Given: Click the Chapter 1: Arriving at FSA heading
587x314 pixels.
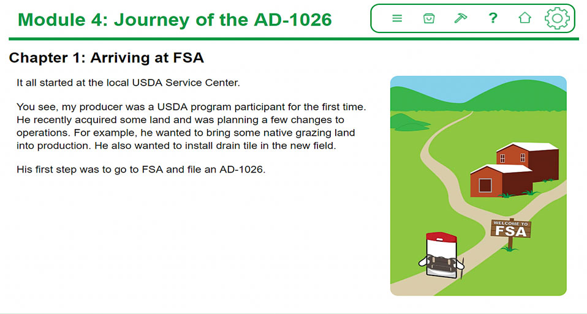Looking at the screenshot, I should tap(107, 58).
